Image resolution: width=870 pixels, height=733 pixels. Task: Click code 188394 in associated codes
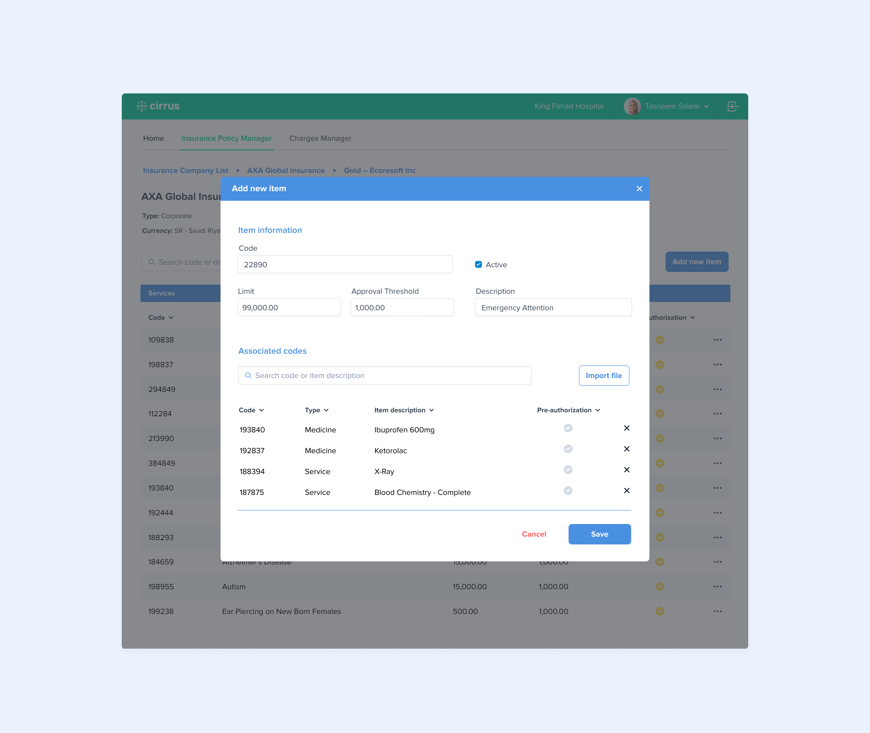[x=252, y=471]
